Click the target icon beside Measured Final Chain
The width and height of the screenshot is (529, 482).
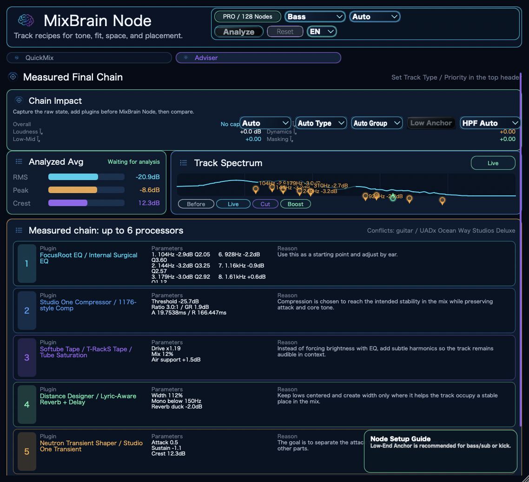13,77
